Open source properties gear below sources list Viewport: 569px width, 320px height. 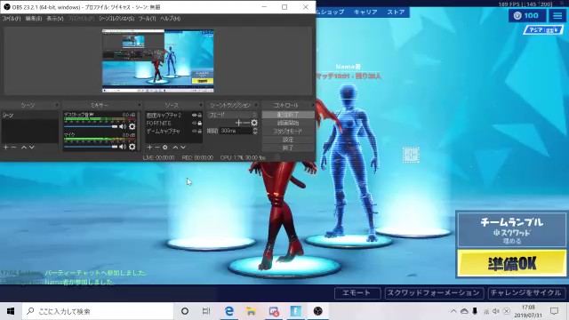[165, 148]
